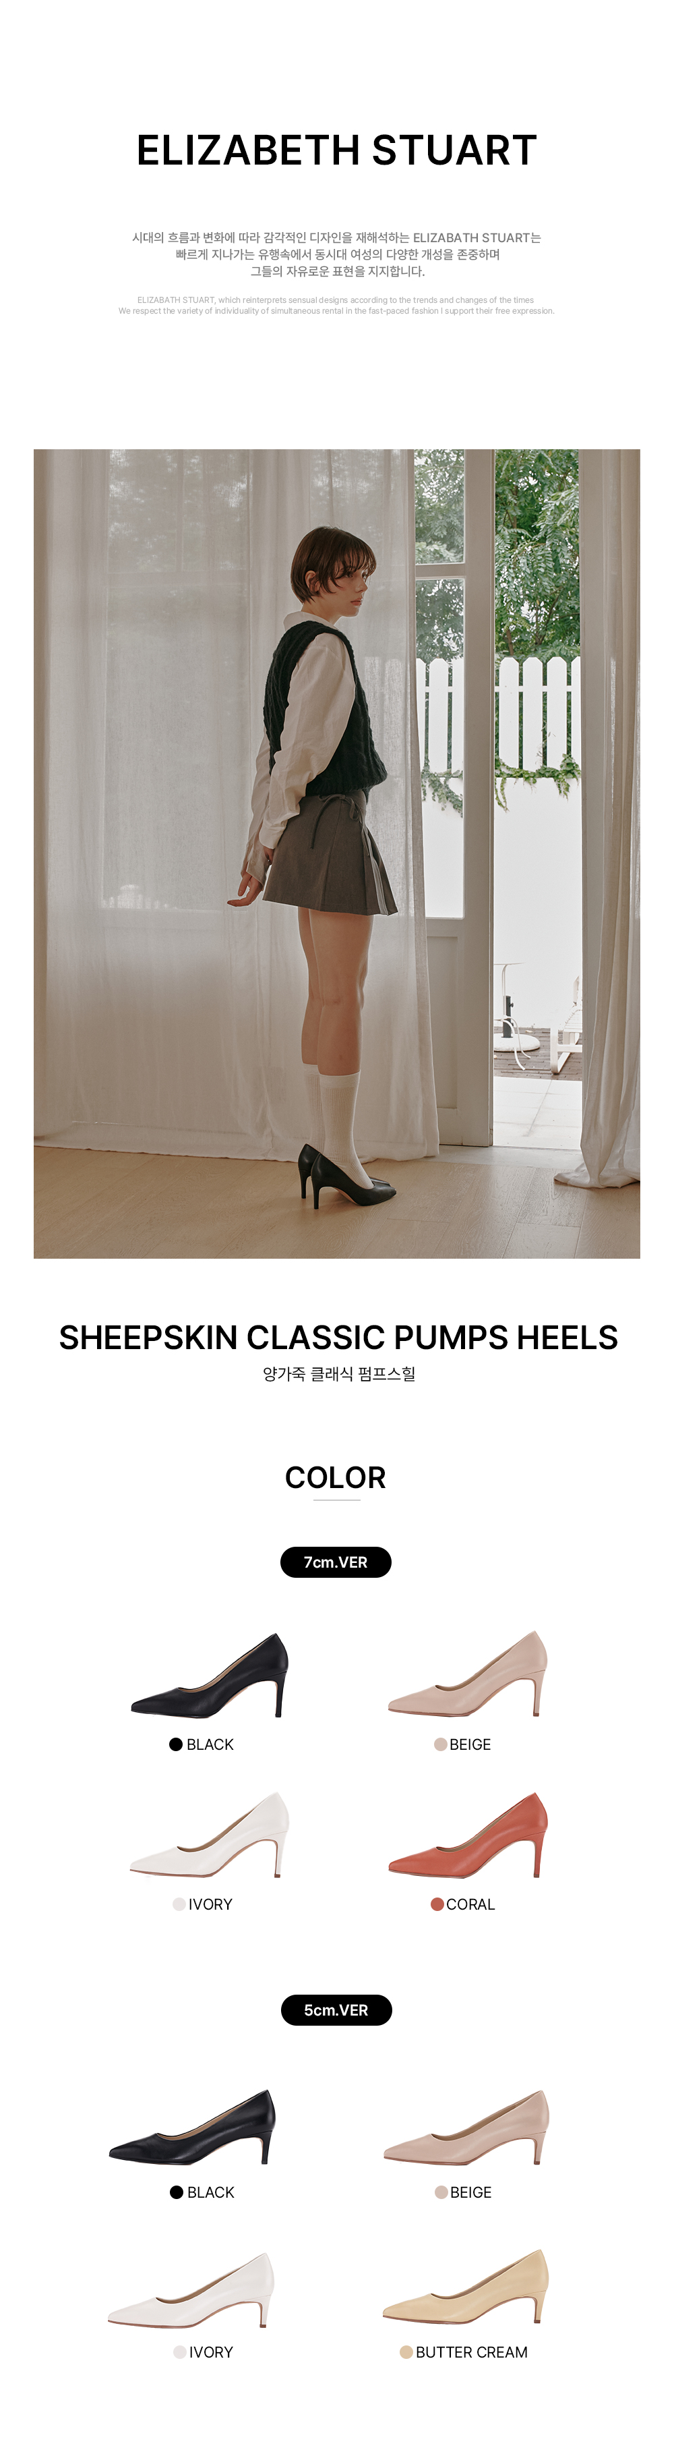Choose the black swatch under 7cm version
This screenshot has height=2452, width=674.
pyautogui.click(x=176, y=1745)
